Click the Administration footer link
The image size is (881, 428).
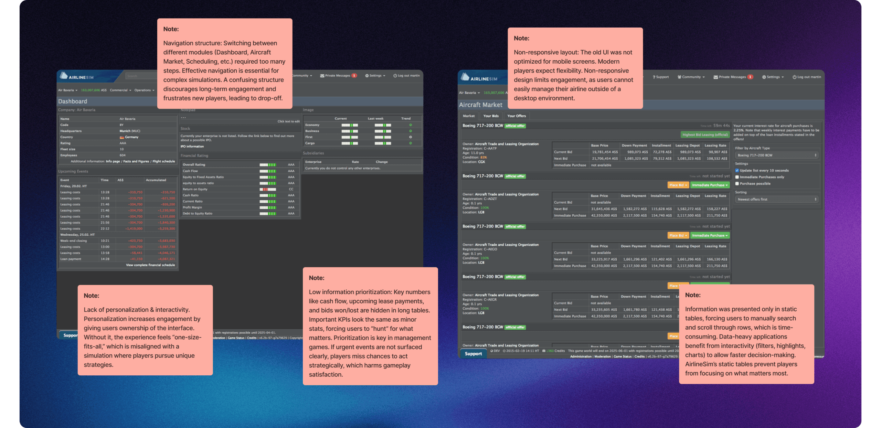coord(581,356)
